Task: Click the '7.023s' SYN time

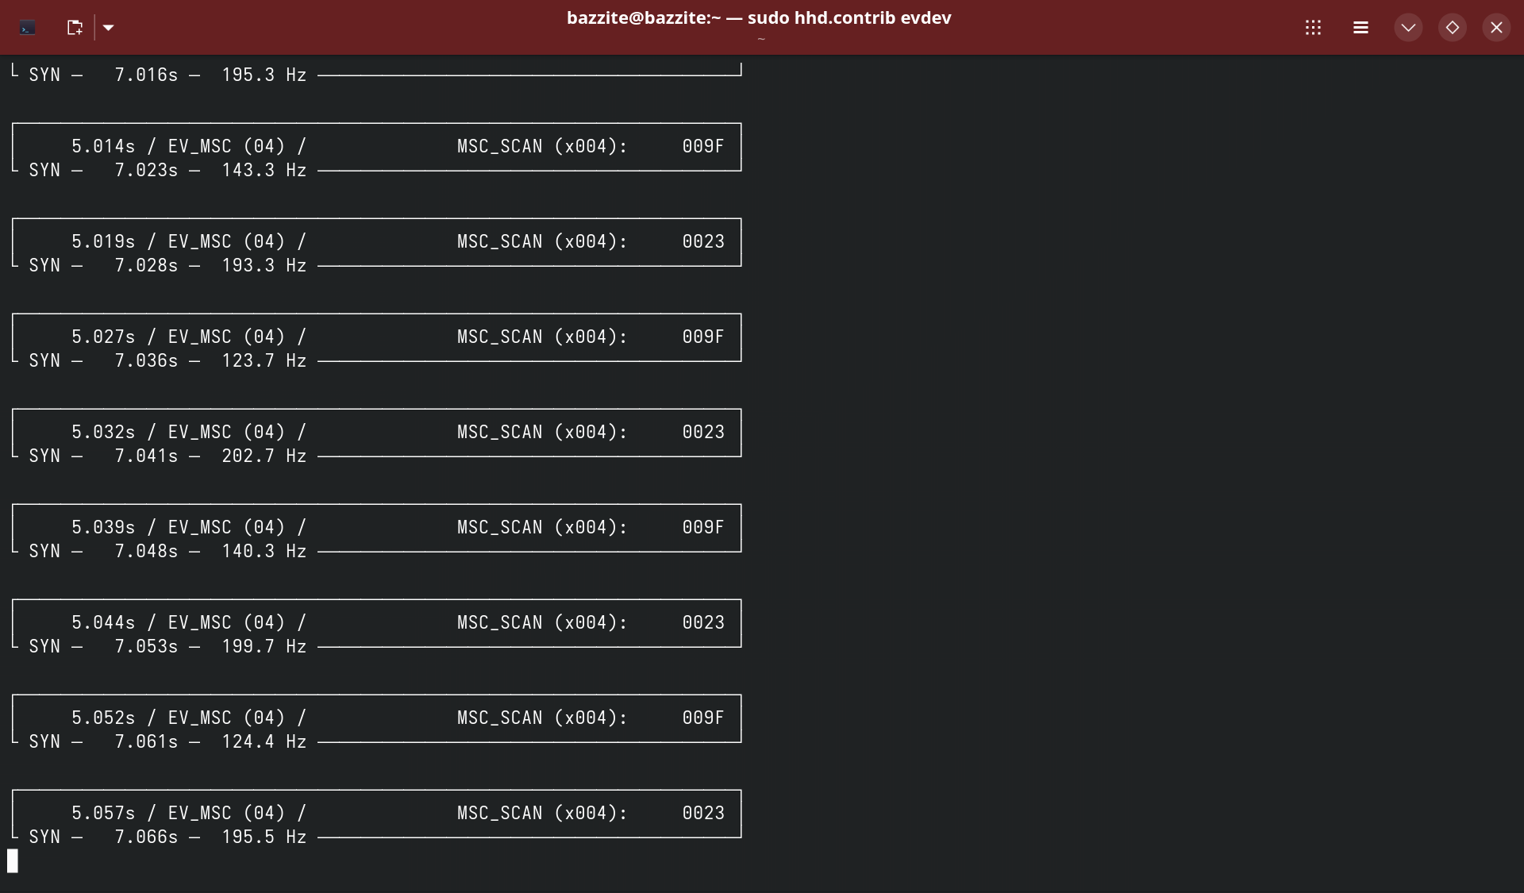Action: click(146, 170)
